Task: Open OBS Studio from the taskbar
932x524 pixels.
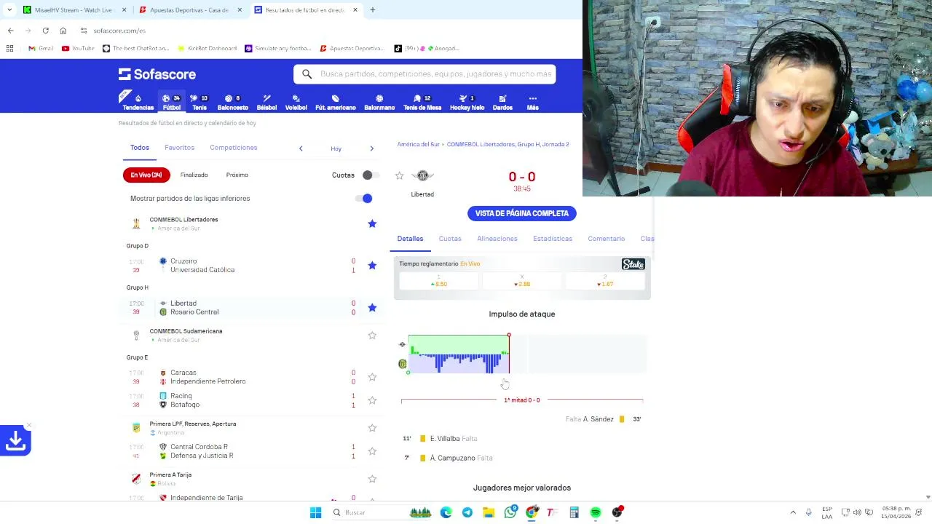Action: coord(617,512)
